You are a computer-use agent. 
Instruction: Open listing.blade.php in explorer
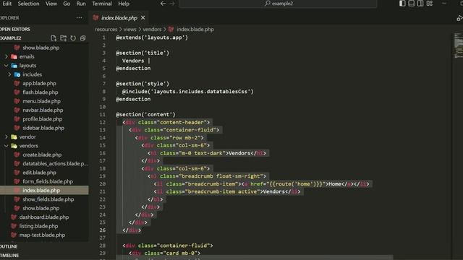click(x=38, y=226)
